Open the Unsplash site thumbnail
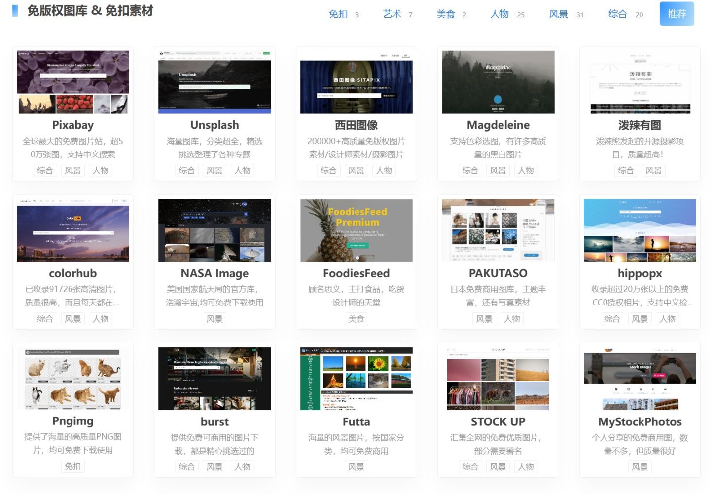This screenshot has width=713, height=495. pos(214,82)
